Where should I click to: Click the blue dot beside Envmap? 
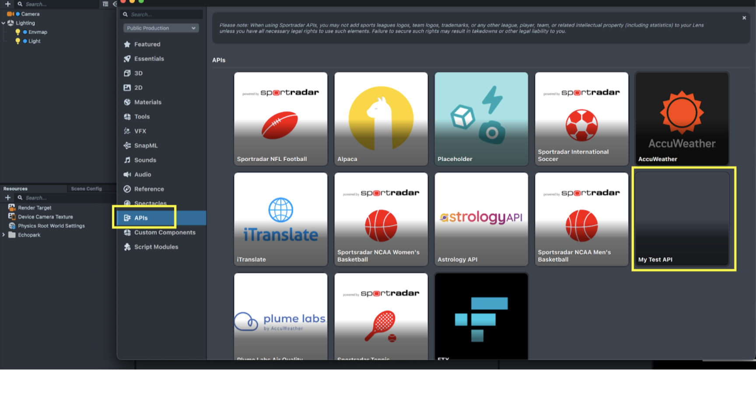point(25,32)
